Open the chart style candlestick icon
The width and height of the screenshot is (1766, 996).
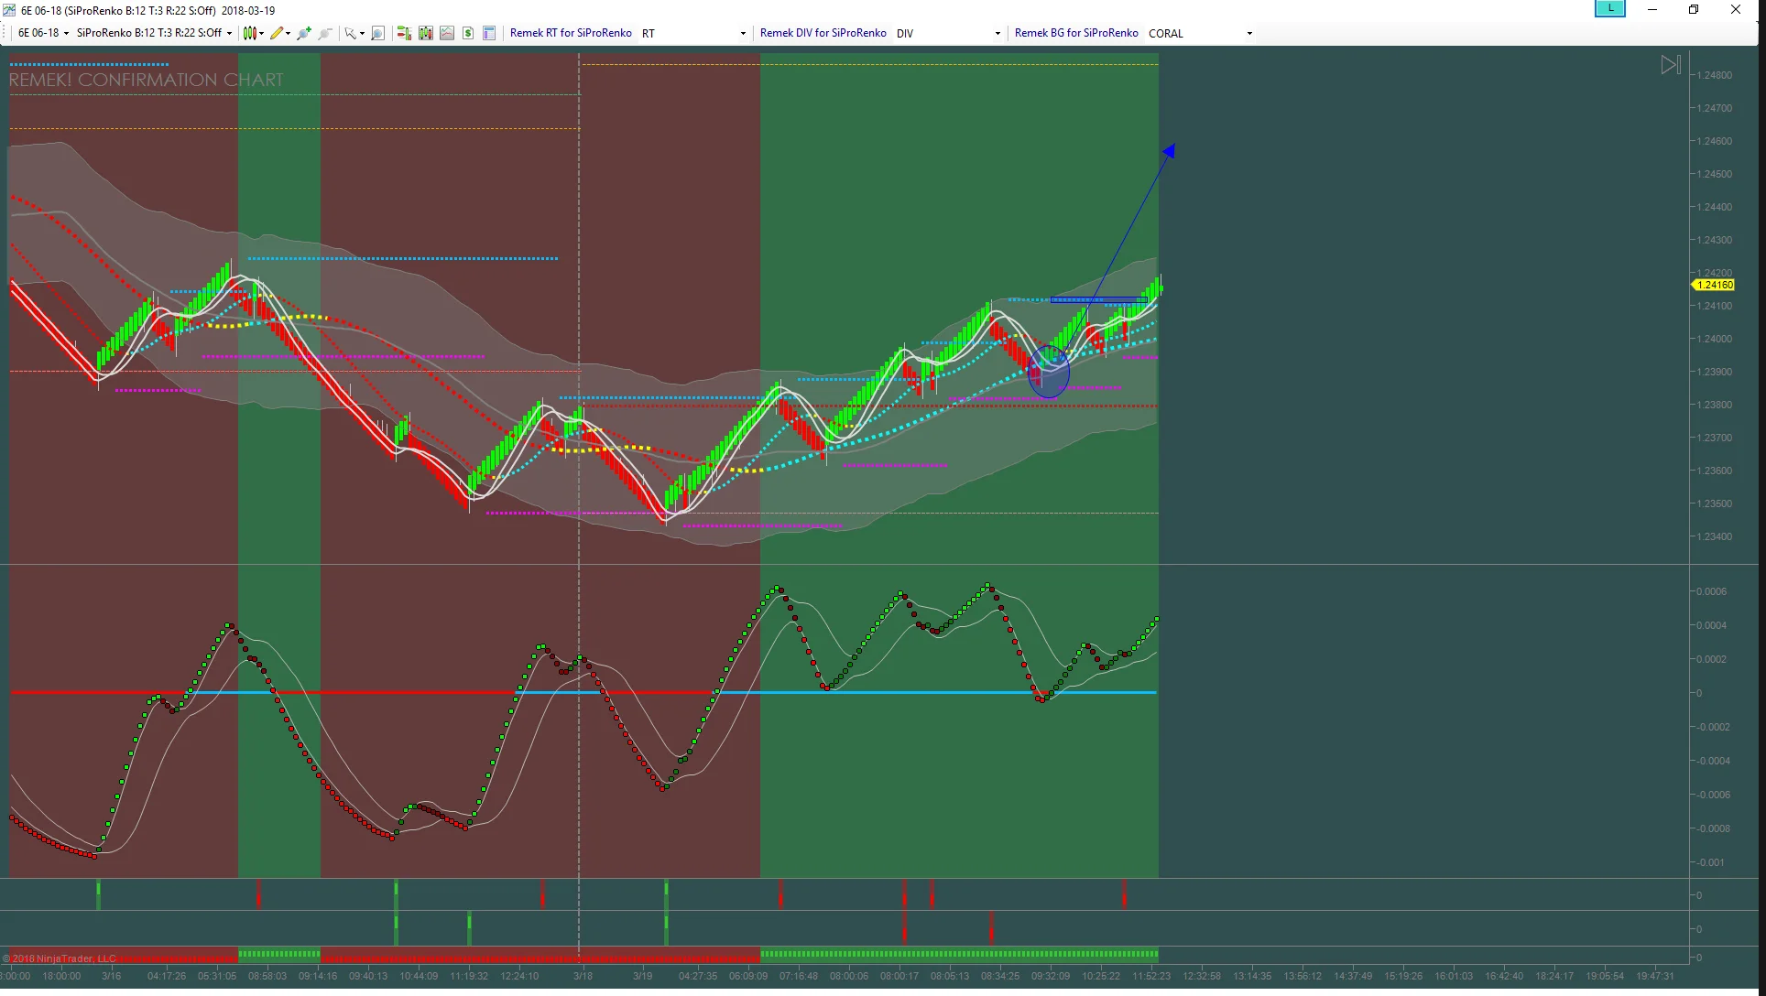[249, 33]
